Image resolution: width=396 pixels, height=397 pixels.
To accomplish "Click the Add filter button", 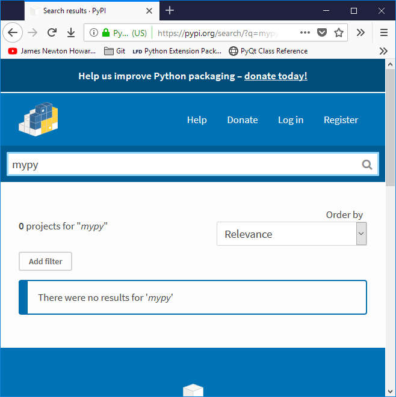I will pos(45,261).
